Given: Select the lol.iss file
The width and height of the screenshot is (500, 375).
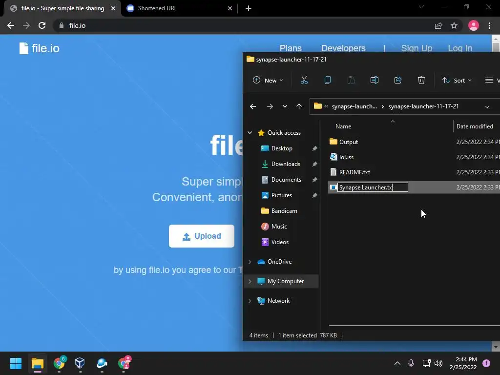Looking at the screenshot, I should tap(346, 157).
